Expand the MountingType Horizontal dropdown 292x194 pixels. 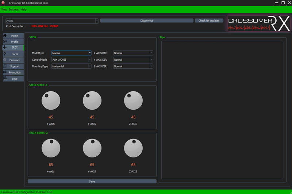coord(71,66)
